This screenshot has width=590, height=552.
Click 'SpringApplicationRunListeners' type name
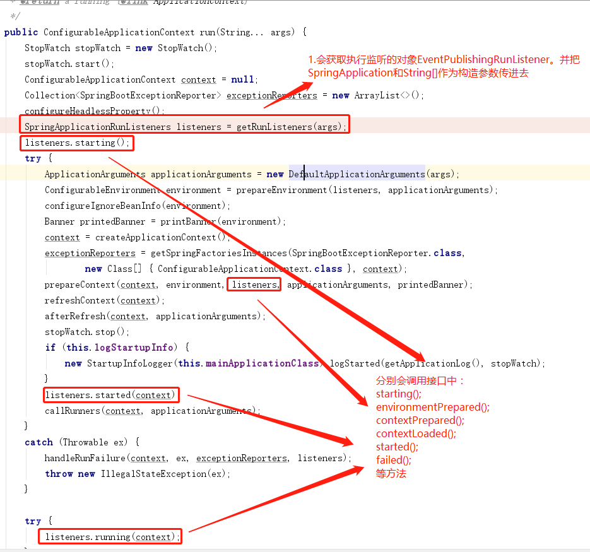tap(97, 127)
